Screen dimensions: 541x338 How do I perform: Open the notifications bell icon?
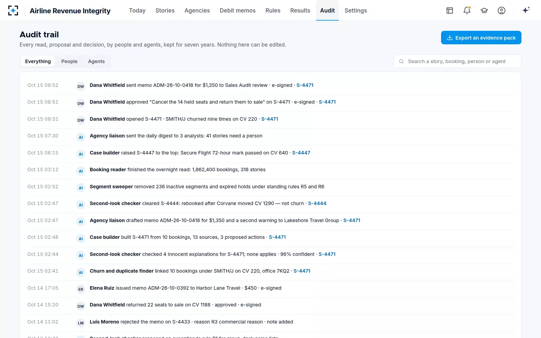(467, 11)
